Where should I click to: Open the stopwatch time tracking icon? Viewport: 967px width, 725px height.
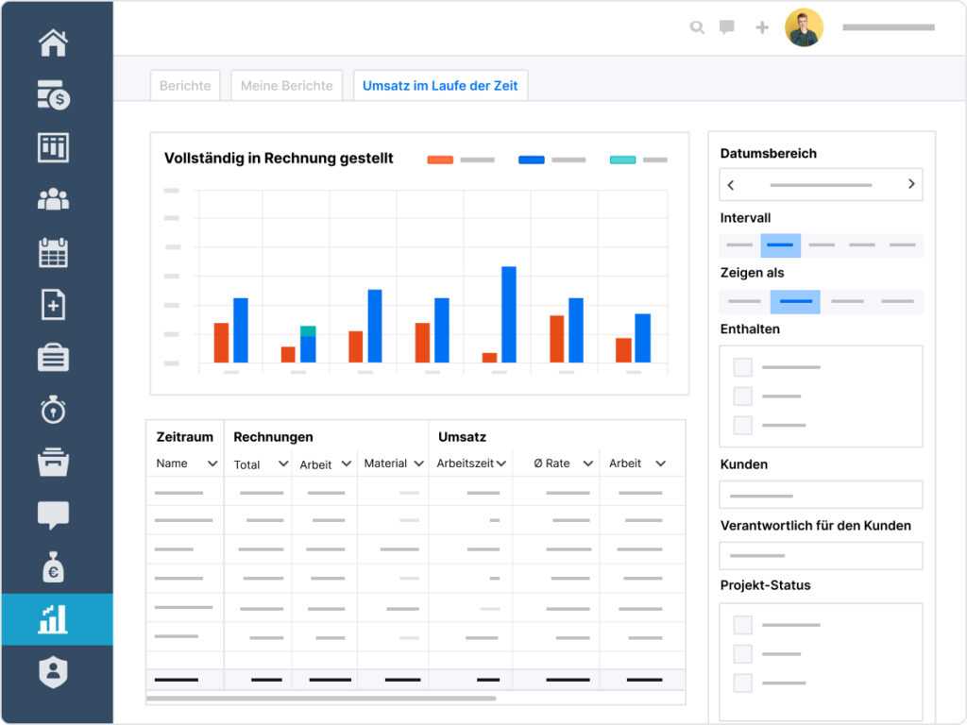pyautogui.click(x=53, y=411)
